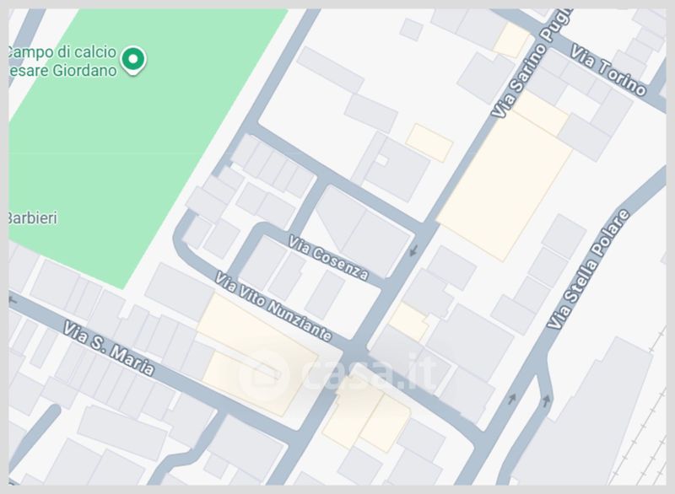Click the beige building below Via Vito Nunziante
Viewport: 675px width, 494px height.
tap(257, 355)
